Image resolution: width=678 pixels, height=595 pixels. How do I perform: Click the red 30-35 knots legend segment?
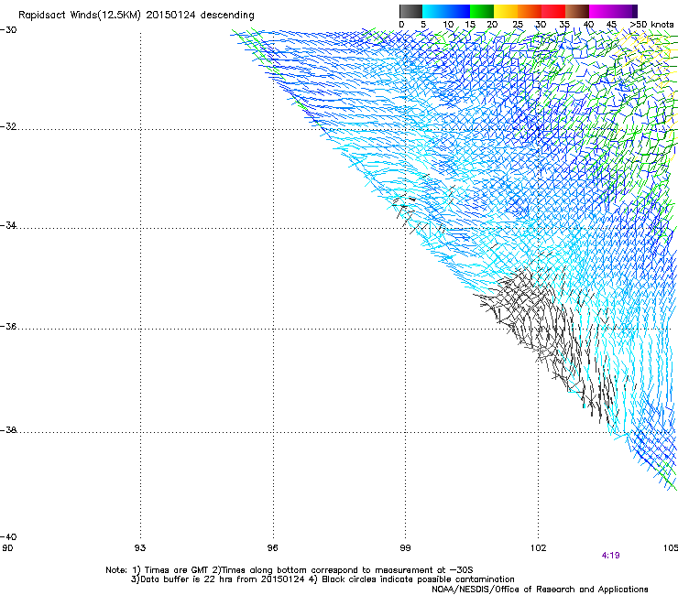[553, 11]
